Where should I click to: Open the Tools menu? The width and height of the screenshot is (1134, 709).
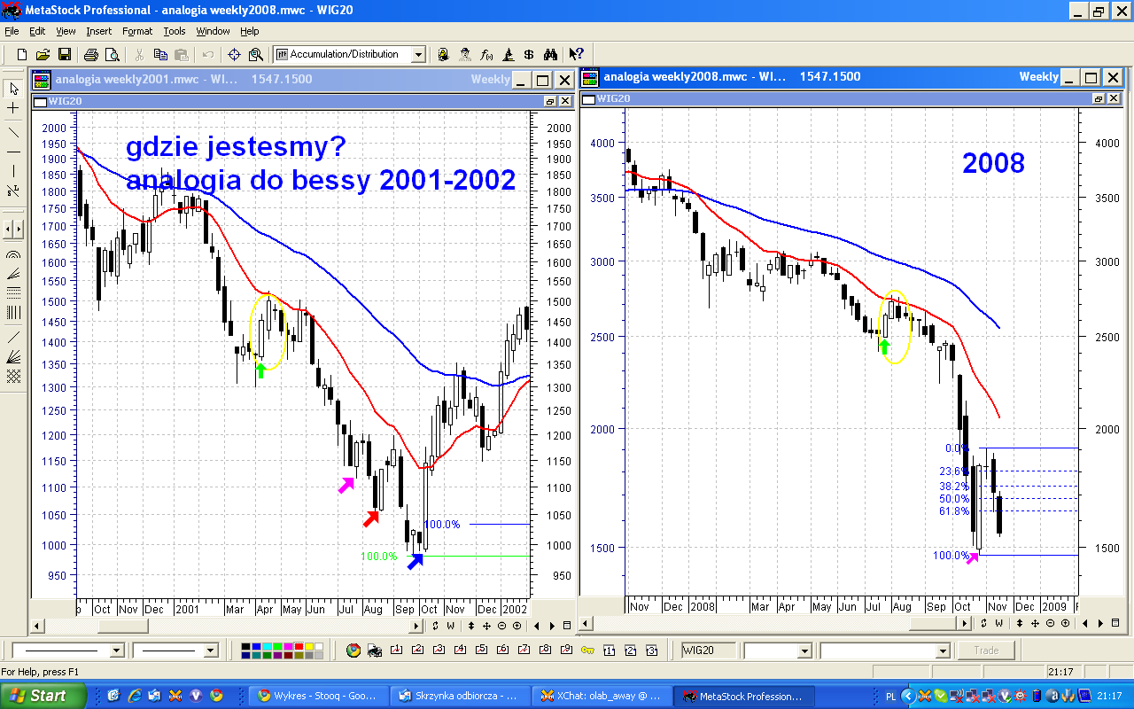coord(175,31)
